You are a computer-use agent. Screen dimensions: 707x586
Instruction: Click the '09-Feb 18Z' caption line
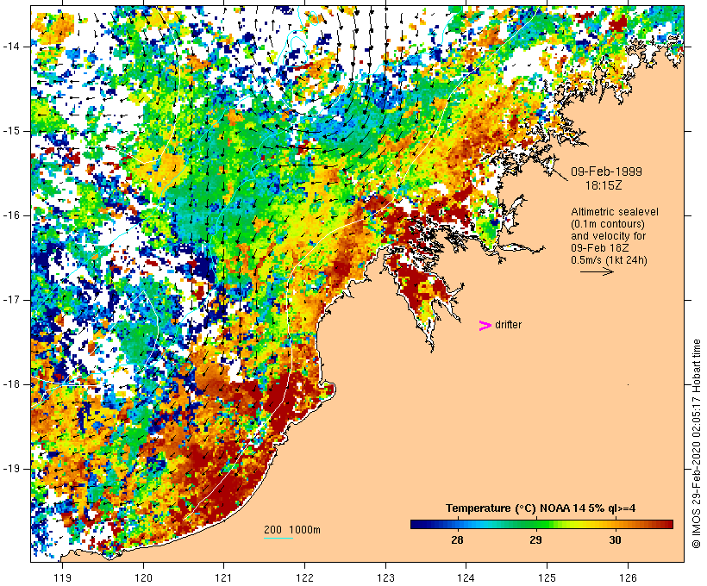pos(600,248)
